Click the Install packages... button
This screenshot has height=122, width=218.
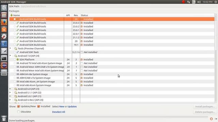(x=205, y=106)
